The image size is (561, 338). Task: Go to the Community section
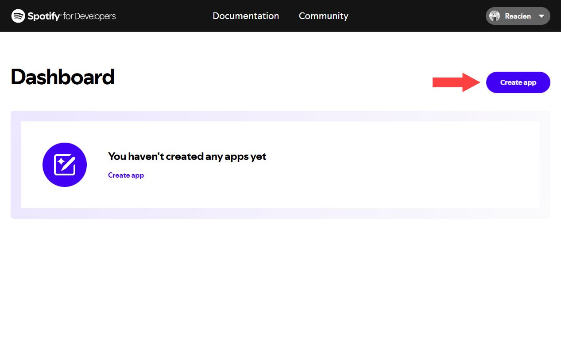coord(323,16)
